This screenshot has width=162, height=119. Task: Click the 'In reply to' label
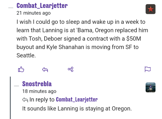pyautogui.click(x=42, y=100)
